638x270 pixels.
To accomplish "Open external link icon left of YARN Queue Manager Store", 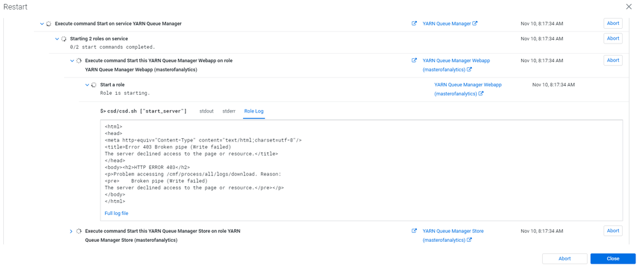I will point(414,231).
